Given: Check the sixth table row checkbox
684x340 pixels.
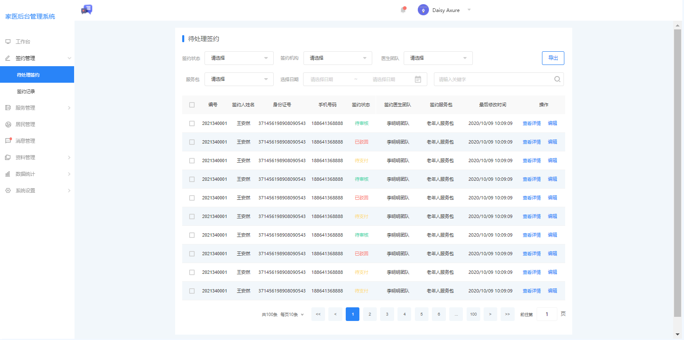Looking at the screenshot, I should click(x=192, y=216).
